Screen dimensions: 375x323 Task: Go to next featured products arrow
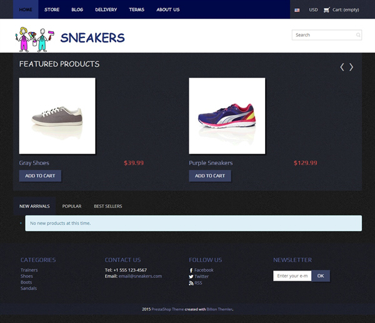351,67
